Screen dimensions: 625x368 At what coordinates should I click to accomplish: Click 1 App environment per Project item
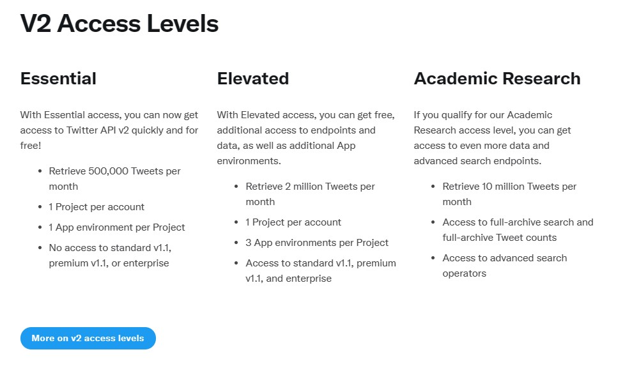tap(117, 227)
